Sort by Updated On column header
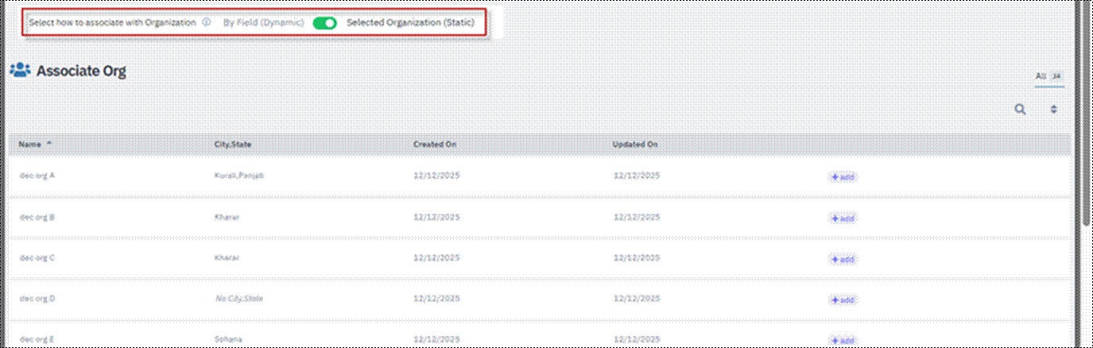 pyautogui.click(x=634, y=145)
